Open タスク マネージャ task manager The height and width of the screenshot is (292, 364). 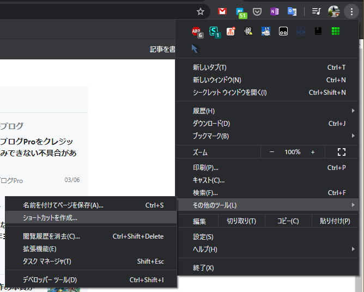point(91,261)
